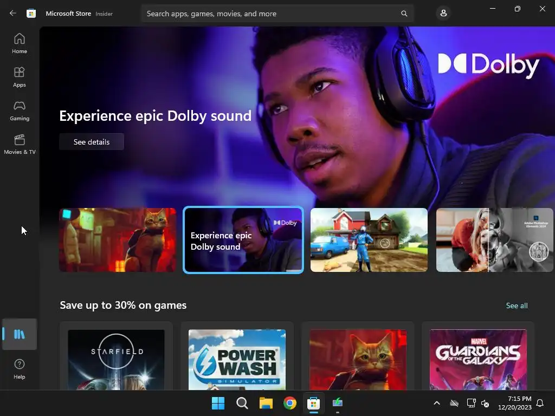
Task: Click the search magnifier icon in search box
Action: [x=404, y=14]
